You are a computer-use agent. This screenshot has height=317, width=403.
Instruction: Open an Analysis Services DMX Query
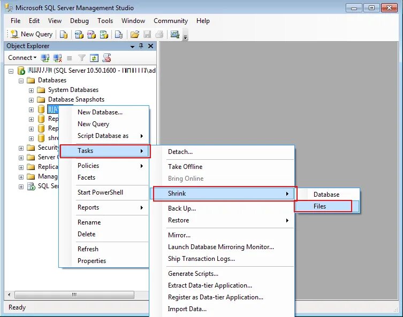click(x=91, y=34)
